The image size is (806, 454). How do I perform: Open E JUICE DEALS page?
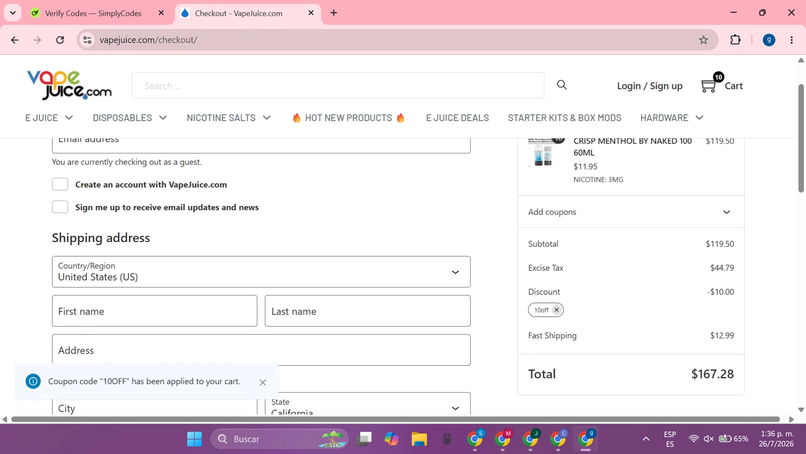coord(457,118)
